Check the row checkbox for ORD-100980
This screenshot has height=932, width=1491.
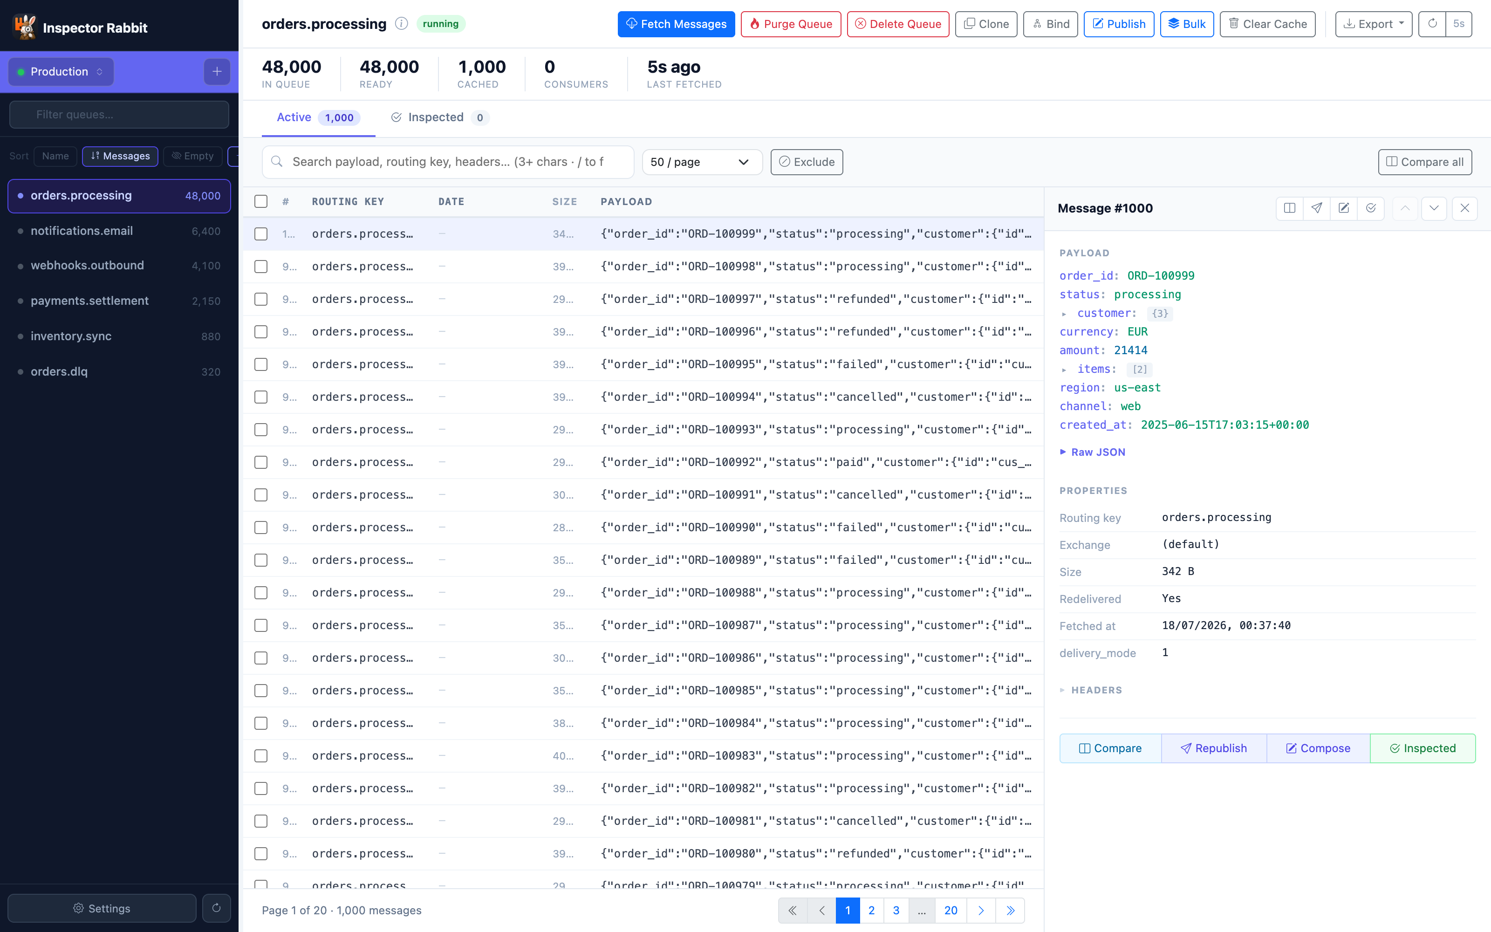click(261, 854)
